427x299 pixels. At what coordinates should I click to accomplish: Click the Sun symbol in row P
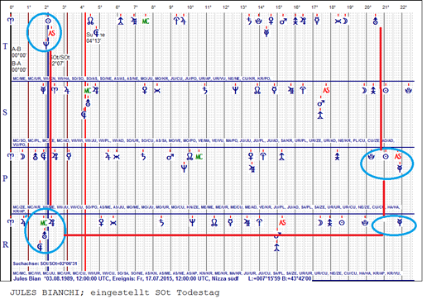click(x=386, y=157)
